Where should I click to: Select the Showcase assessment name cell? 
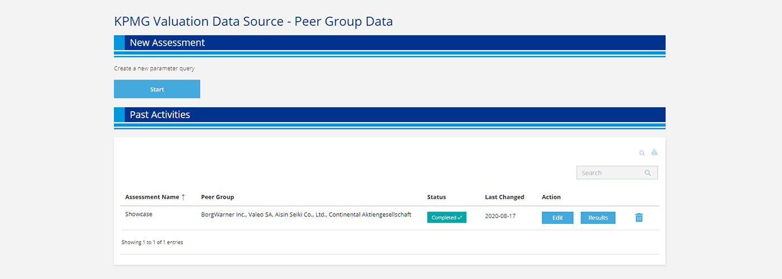tap(139, 214)
